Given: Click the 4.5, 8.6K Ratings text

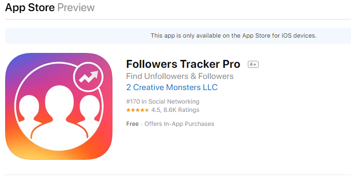Looking at the screenshot, I should click(175, 110).
